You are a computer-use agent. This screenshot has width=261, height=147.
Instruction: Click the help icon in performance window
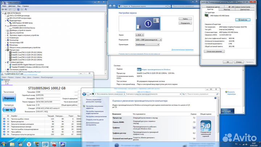pos(215,98)
